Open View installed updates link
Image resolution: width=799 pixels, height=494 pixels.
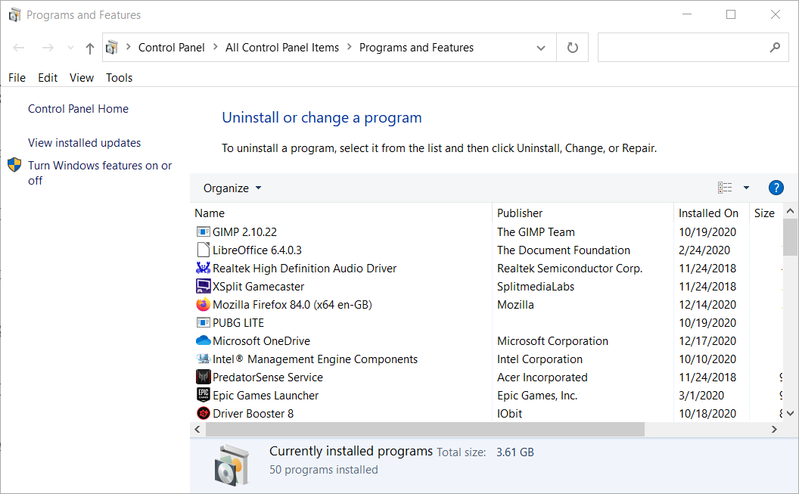pos(84,143)
